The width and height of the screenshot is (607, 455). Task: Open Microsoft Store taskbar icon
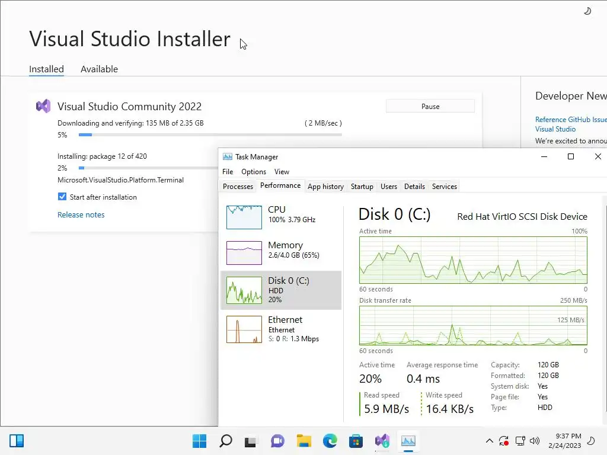click(x=356, y=441)
